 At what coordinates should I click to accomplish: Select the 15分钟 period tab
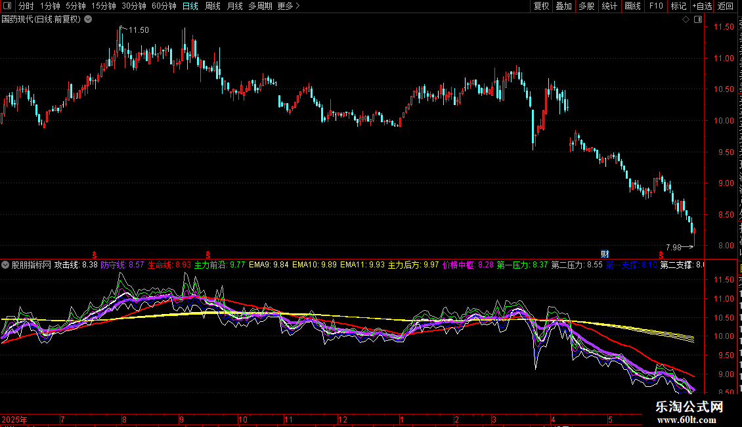[104, 6]
